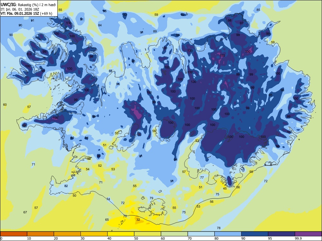Click the medium blue 80–90 legend swatch

(x=228, y=234)
